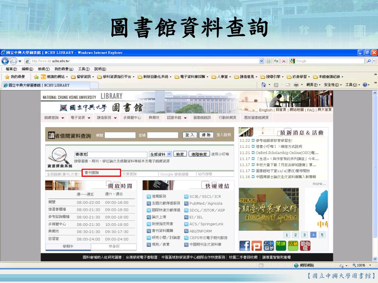
Task: Open the 安全性(S) command bar dropdown
Action: click(x=333, y=85)
